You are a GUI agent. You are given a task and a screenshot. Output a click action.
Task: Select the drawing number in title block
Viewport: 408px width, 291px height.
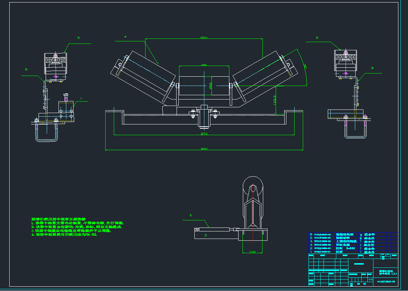click(x=386, y=281)
